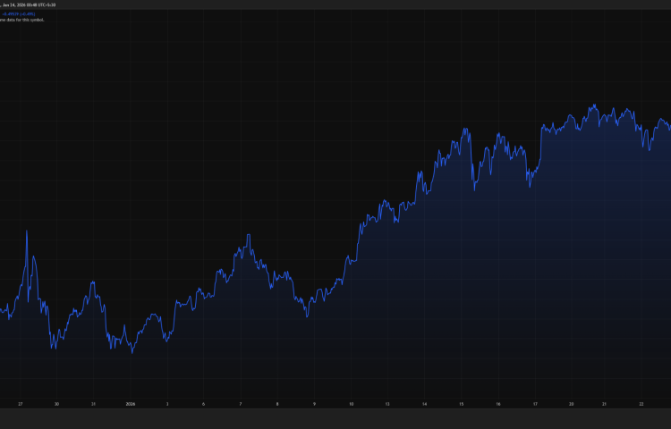Screen dimensions: 671x429
Task: Pick the "15" date on the time axis
Action: (x=461, y=404)
